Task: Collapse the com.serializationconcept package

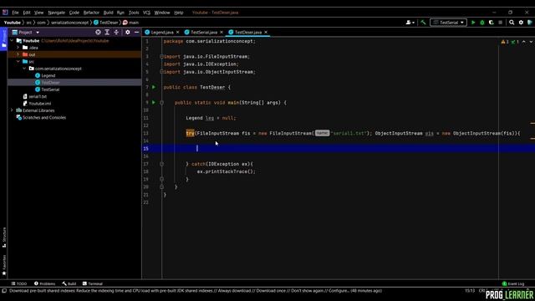Action: [x=24, y=69]
